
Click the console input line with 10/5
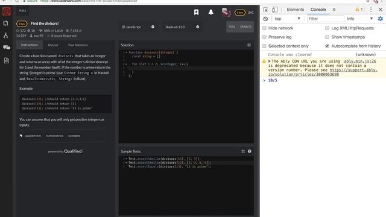click(323, 80)
